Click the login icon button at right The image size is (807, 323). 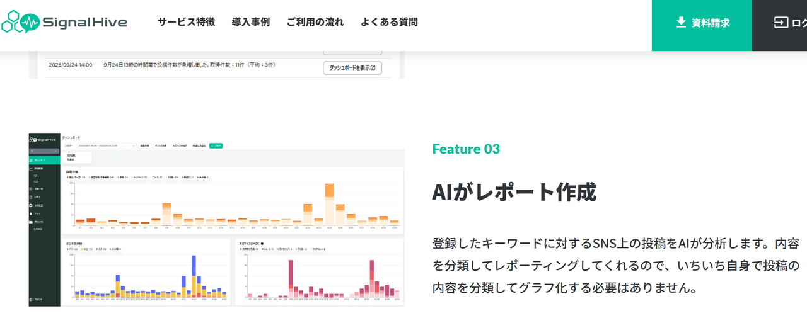click(x=780, y=23)
